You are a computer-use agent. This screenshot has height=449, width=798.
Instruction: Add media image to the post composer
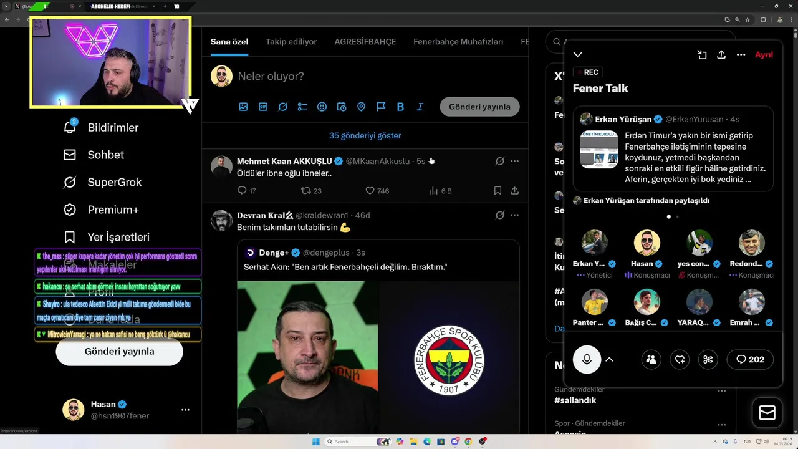point(243,107)
